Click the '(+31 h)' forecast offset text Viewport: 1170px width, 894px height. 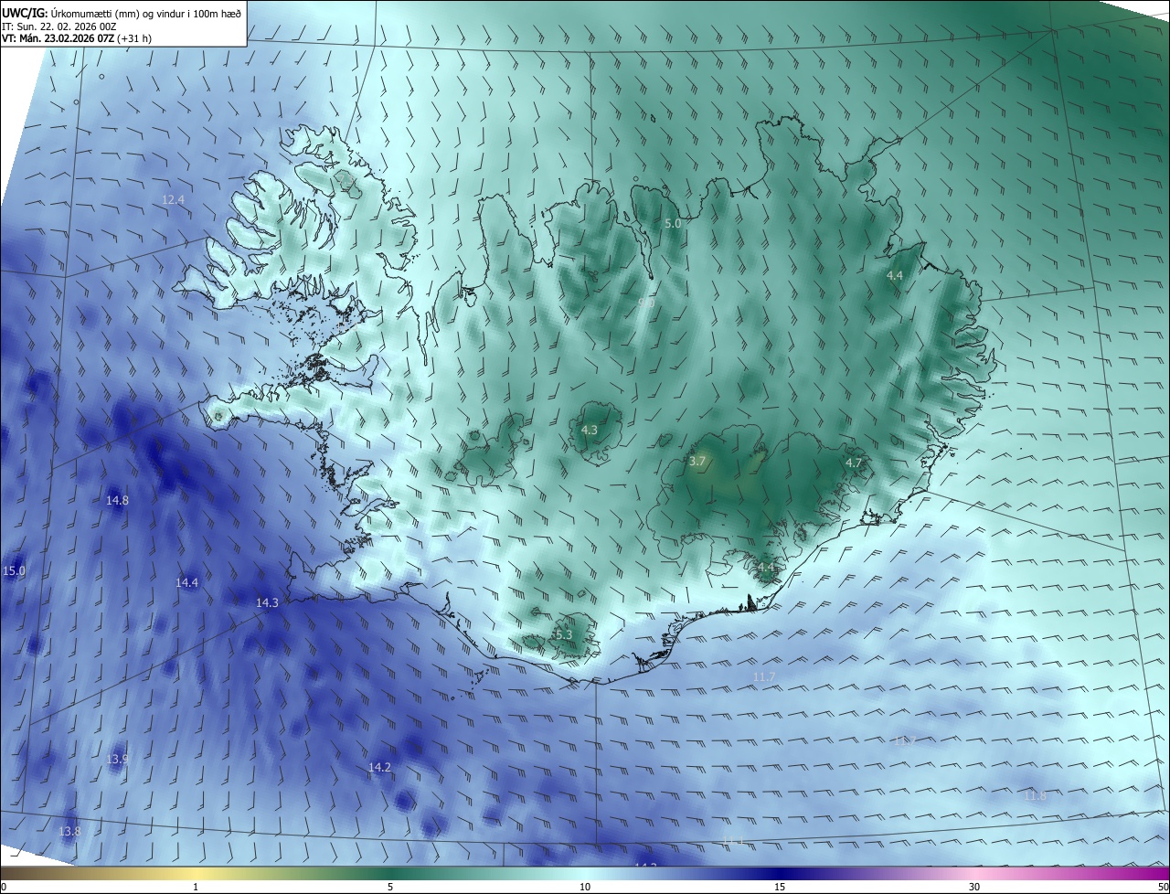click(x=134, y=38)
